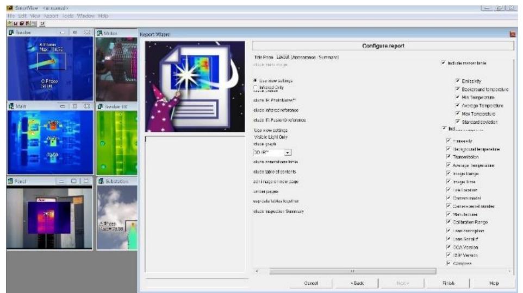Toggle Average Temperature checkbox above Max Temperature
Viewport: 523px width, 293px height.
[458, 105]
